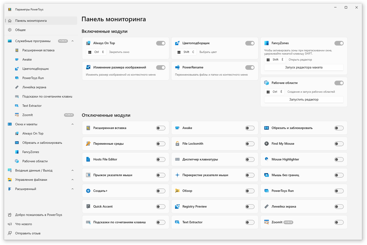Click the Создать+ plus icon
This screenshot has height=245, width=367.
(x=88, y=191)
